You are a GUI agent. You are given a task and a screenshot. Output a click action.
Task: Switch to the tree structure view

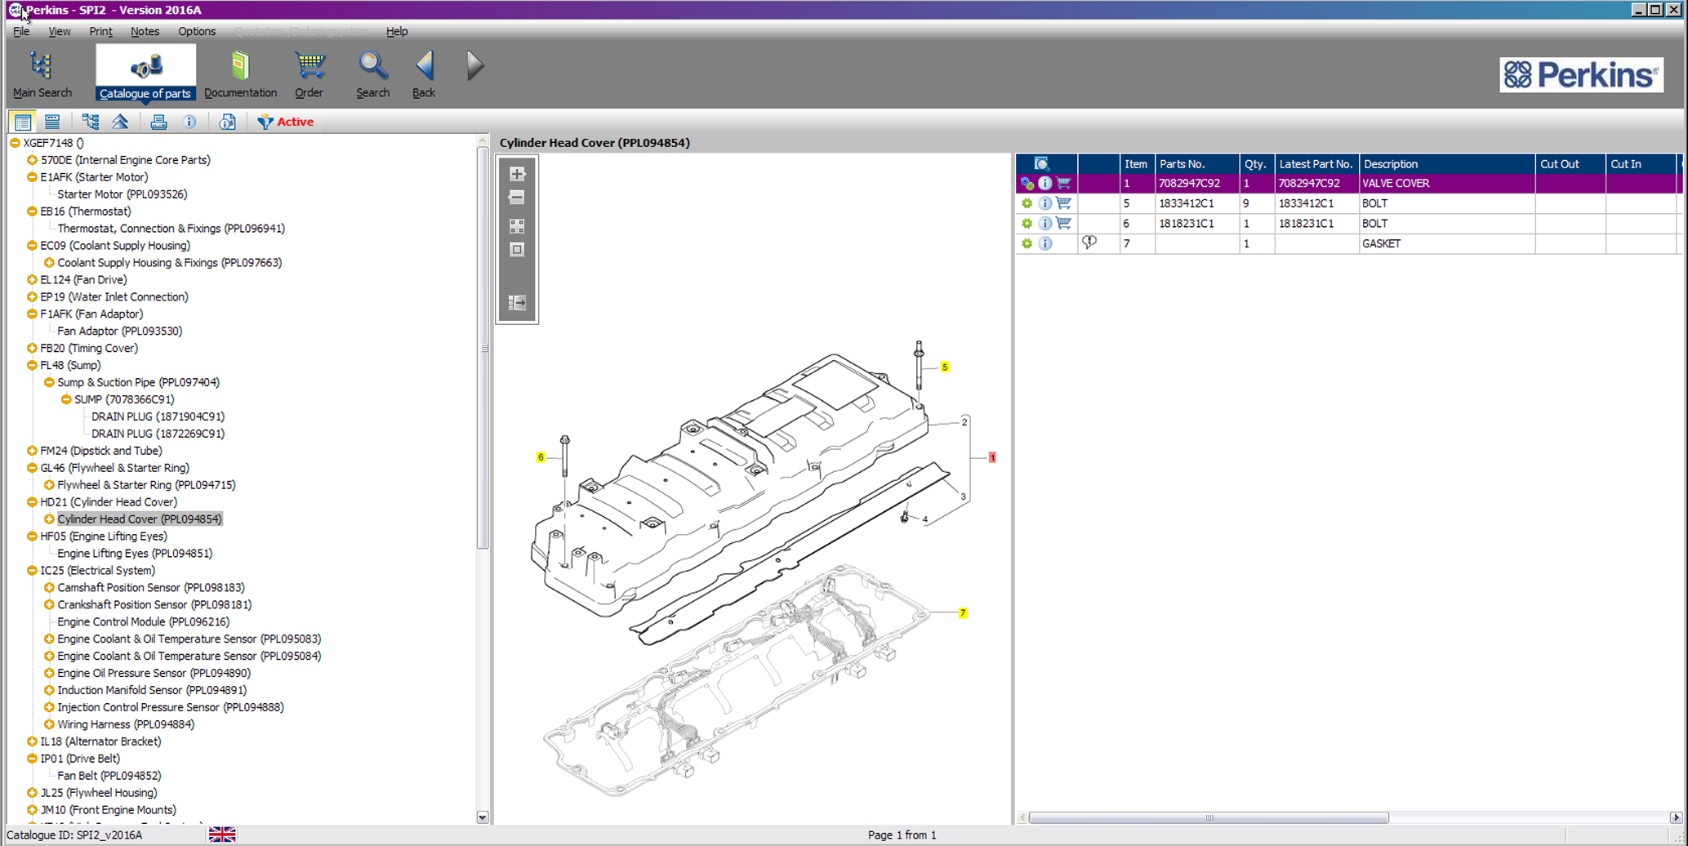91,122
